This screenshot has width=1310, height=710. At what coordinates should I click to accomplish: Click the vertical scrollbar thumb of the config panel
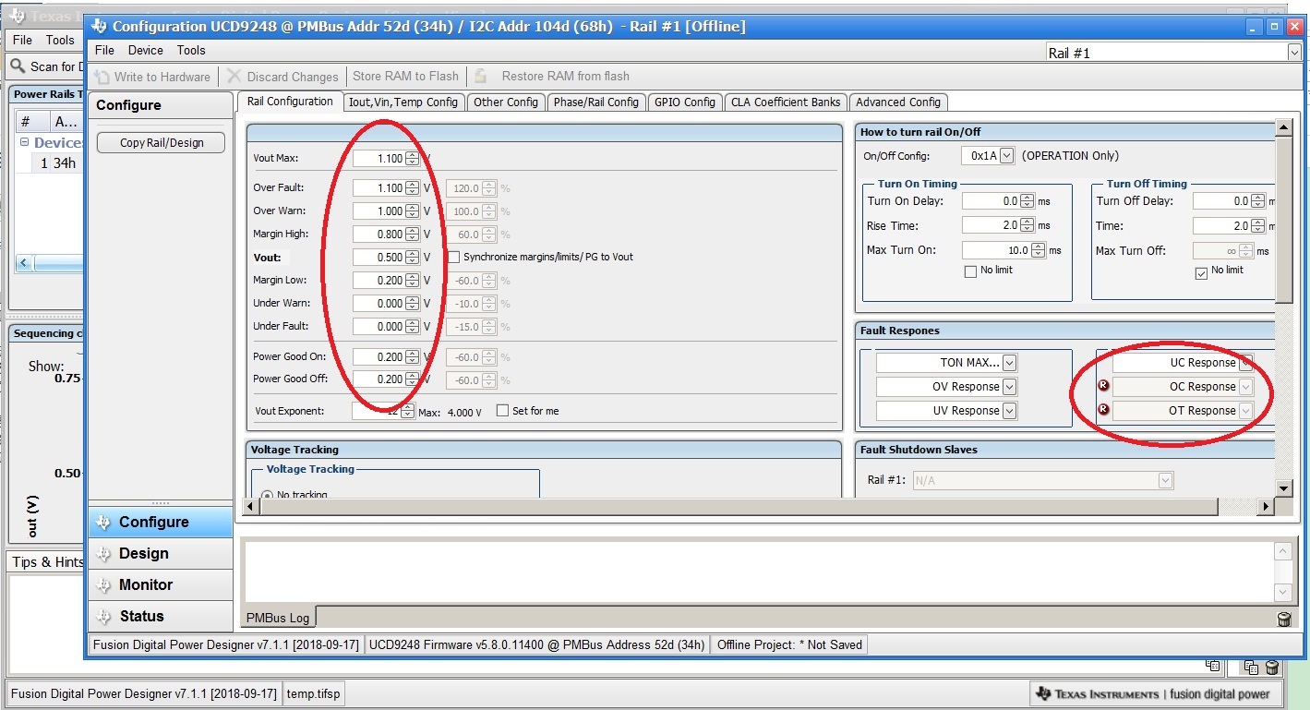[x=1283, y=218]
